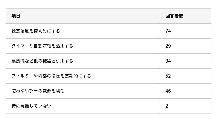Select the respondent count 46
222x122 pixels.
point(168,91)
